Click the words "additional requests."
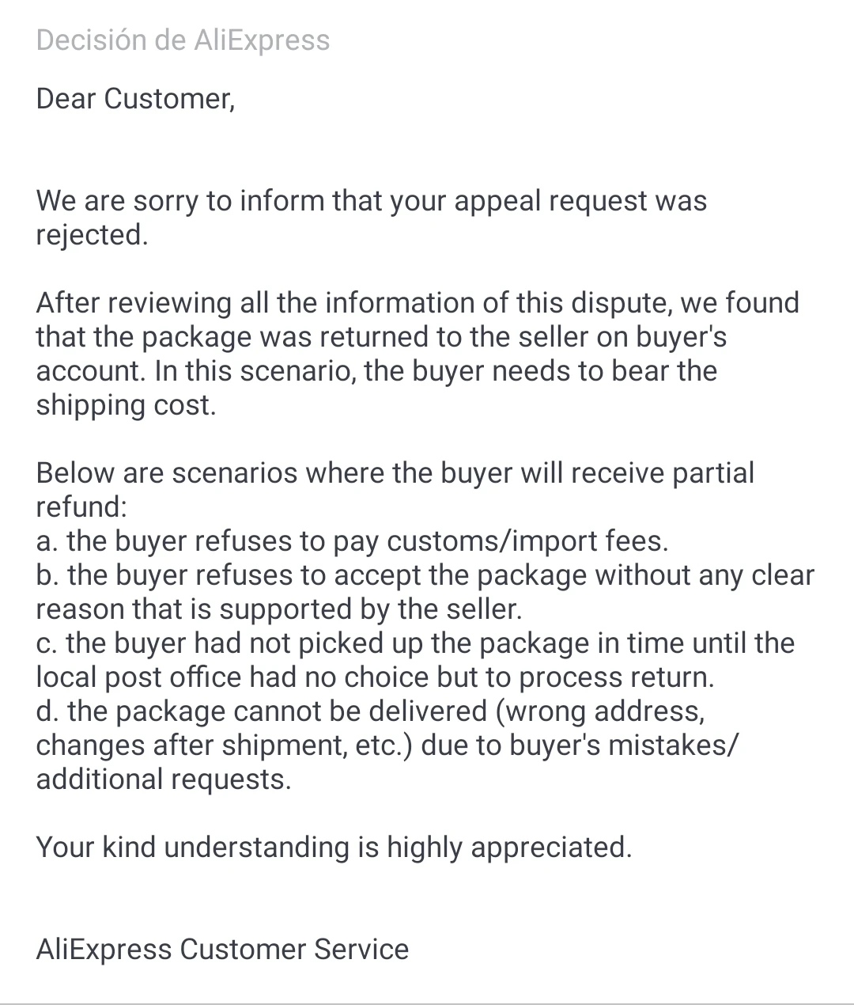Viewport: 854px width, 1005px height. point(164,780)
